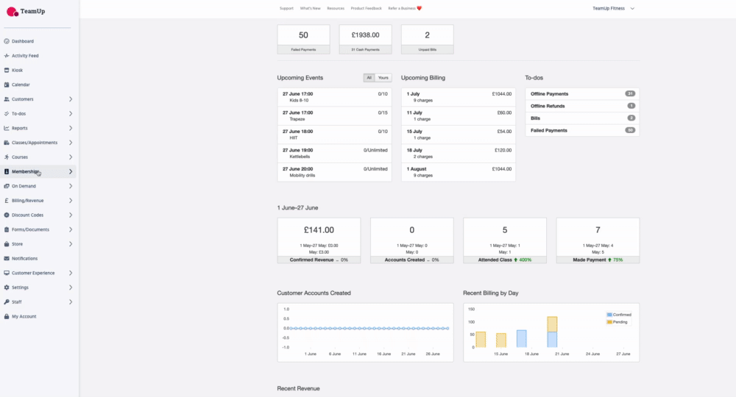This screenshot has width=736, height=397.
Task: Switch Upcoming Events to Yours
Action: click(x=383, y=78)
